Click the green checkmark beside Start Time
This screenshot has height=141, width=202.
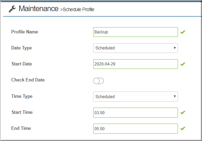click(x=183, y=112)
